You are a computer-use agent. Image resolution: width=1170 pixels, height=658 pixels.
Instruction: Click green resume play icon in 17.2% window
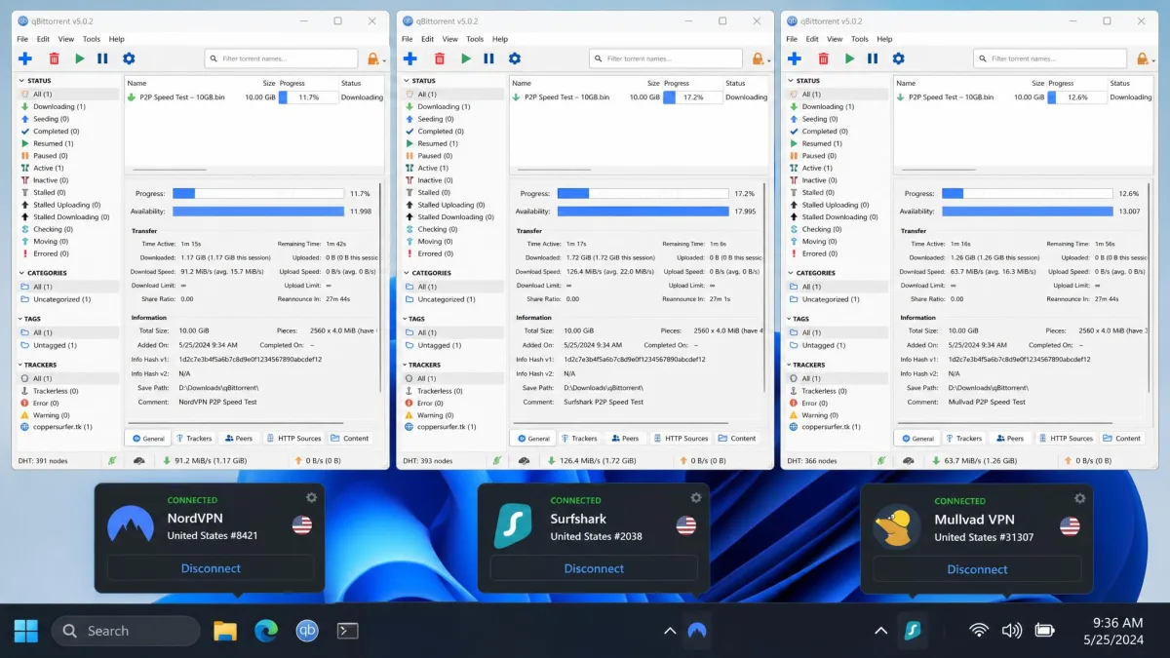point(466,58)
